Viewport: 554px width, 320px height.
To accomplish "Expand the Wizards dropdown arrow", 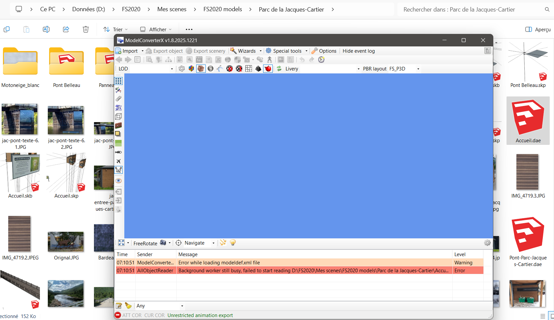I will pos(261,51).
